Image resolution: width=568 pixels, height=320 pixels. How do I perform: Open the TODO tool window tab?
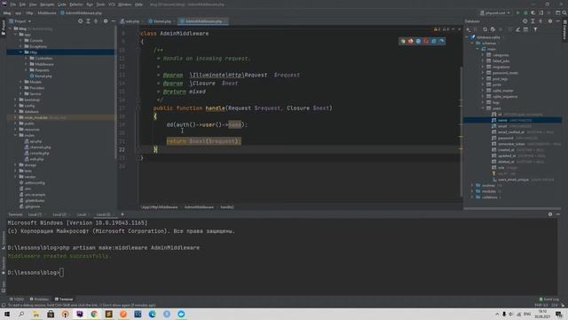click(17, 300)
